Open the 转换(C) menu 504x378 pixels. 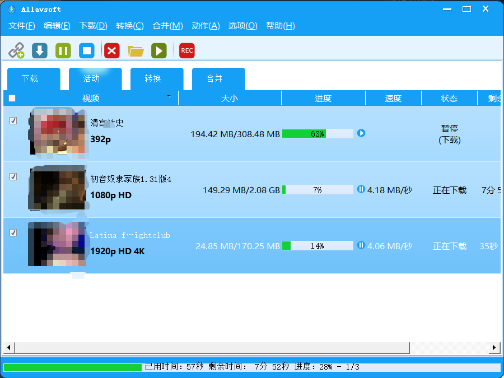130,26
